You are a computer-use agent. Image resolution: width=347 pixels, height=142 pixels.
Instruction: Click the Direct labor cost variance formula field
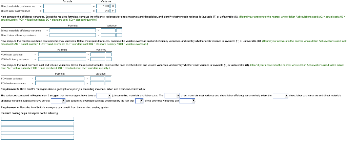point(67,11)
